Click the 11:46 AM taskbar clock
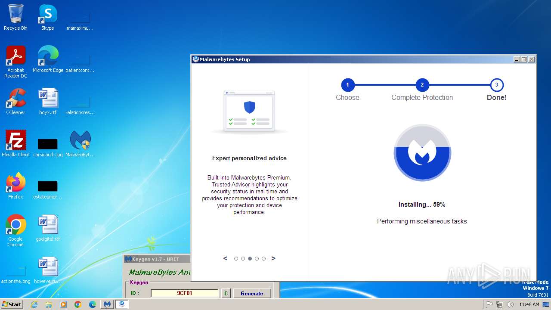Screen dimensions: 551x310 click(x=529, y=304)
